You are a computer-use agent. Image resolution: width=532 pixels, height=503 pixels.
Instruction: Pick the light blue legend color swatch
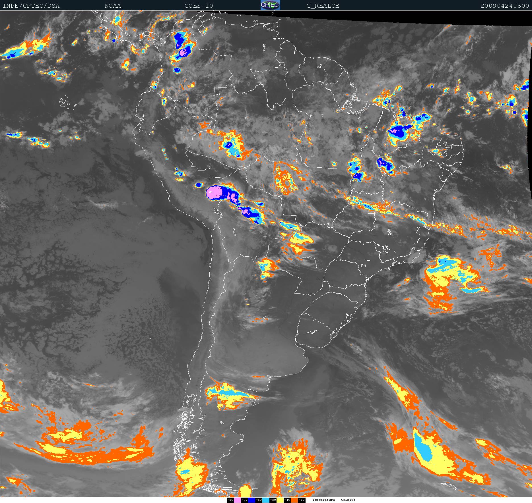click(266, 500)
